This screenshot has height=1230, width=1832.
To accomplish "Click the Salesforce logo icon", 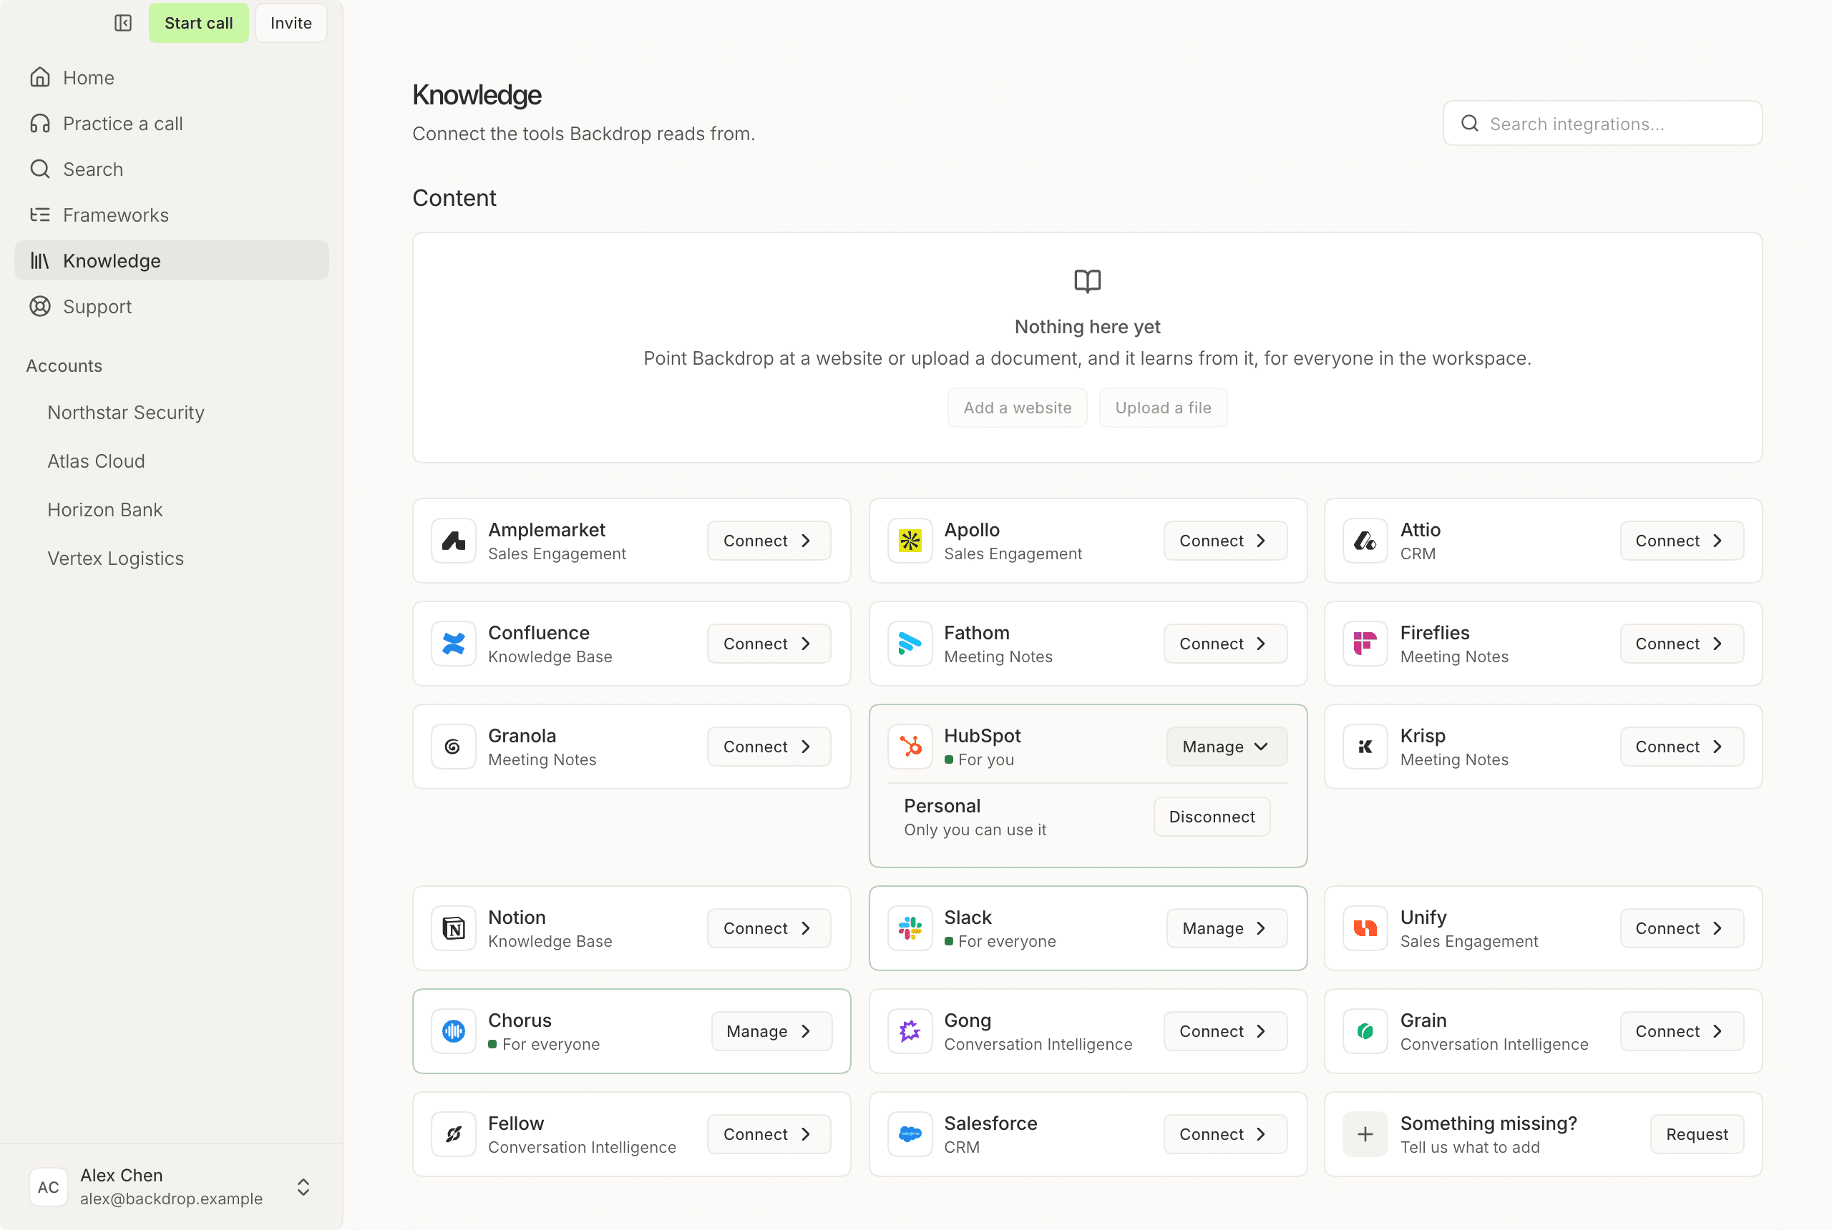I will [x=910, y=1134].
